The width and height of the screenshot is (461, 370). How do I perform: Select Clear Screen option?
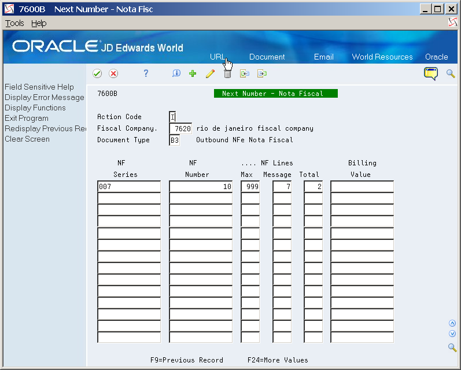[27, 139]
